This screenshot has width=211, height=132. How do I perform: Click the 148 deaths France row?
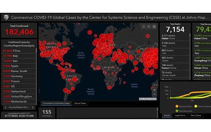coord(175,67)
